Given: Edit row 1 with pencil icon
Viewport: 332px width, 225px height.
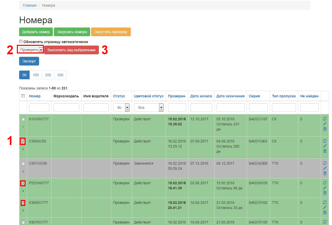Looking at the screenshot, I should pos(325,124).
